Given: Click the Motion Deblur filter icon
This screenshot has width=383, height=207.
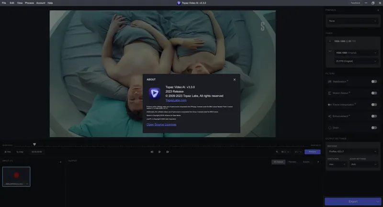Looking at the screenshot, I should point(329,93).
